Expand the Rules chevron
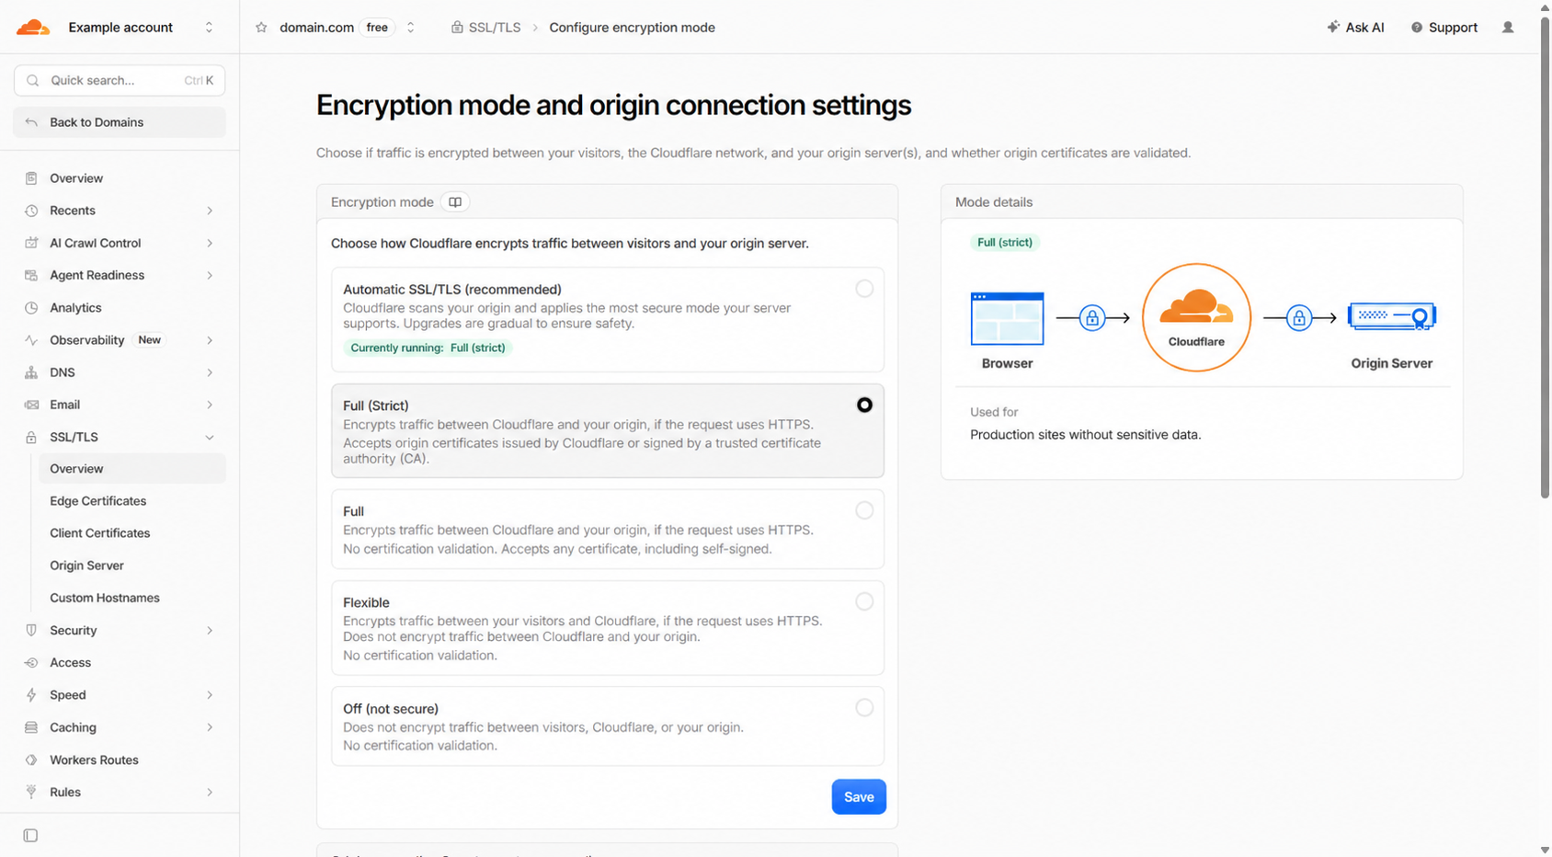1552x857 pixels. pyautogui.click(x=210, y=792)
